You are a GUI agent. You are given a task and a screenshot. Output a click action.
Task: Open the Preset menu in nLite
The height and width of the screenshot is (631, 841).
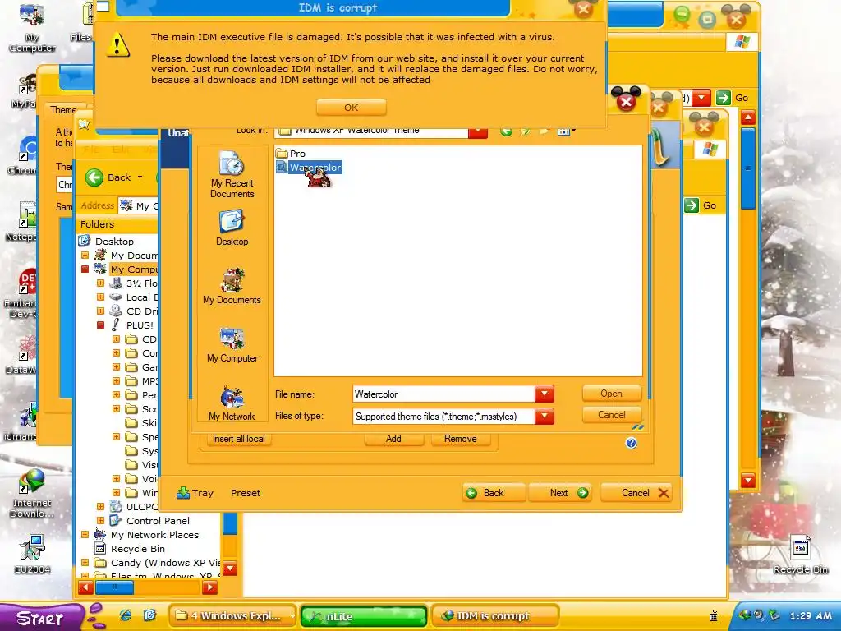pos(245,493)
